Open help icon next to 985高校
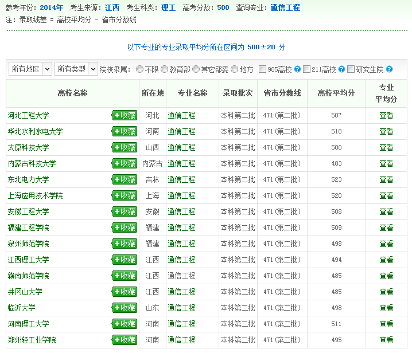 pos(297,69)
